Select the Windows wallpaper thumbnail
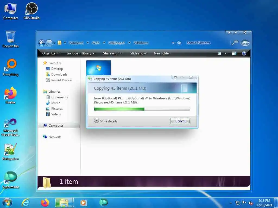This screenshot has height=208, width=278. [99, 68]
